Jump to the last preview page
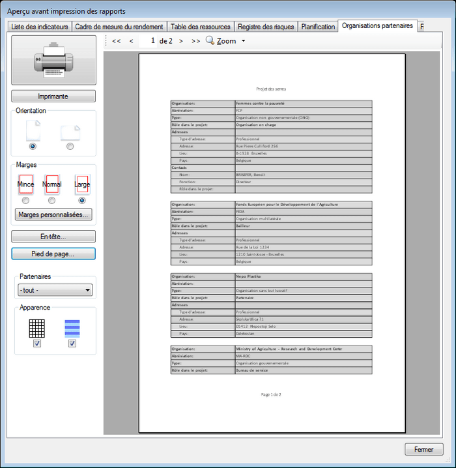 pos(195,41)
